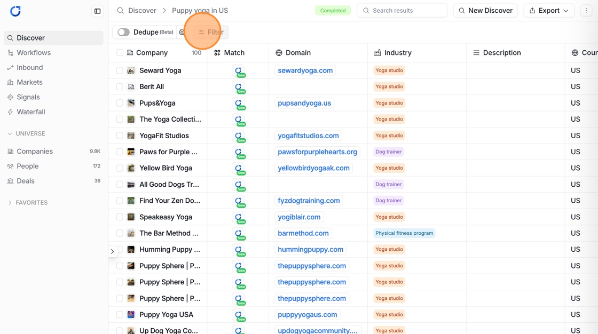Open the three-dot more options menu
The image size is (598, 334).
click(586, 11)
